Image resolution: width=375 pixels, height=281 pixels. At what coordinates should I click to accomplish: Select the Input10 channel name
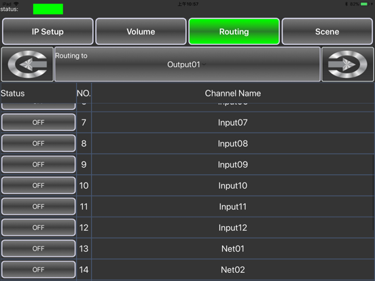pyautogui.click(x=233, y=186)
